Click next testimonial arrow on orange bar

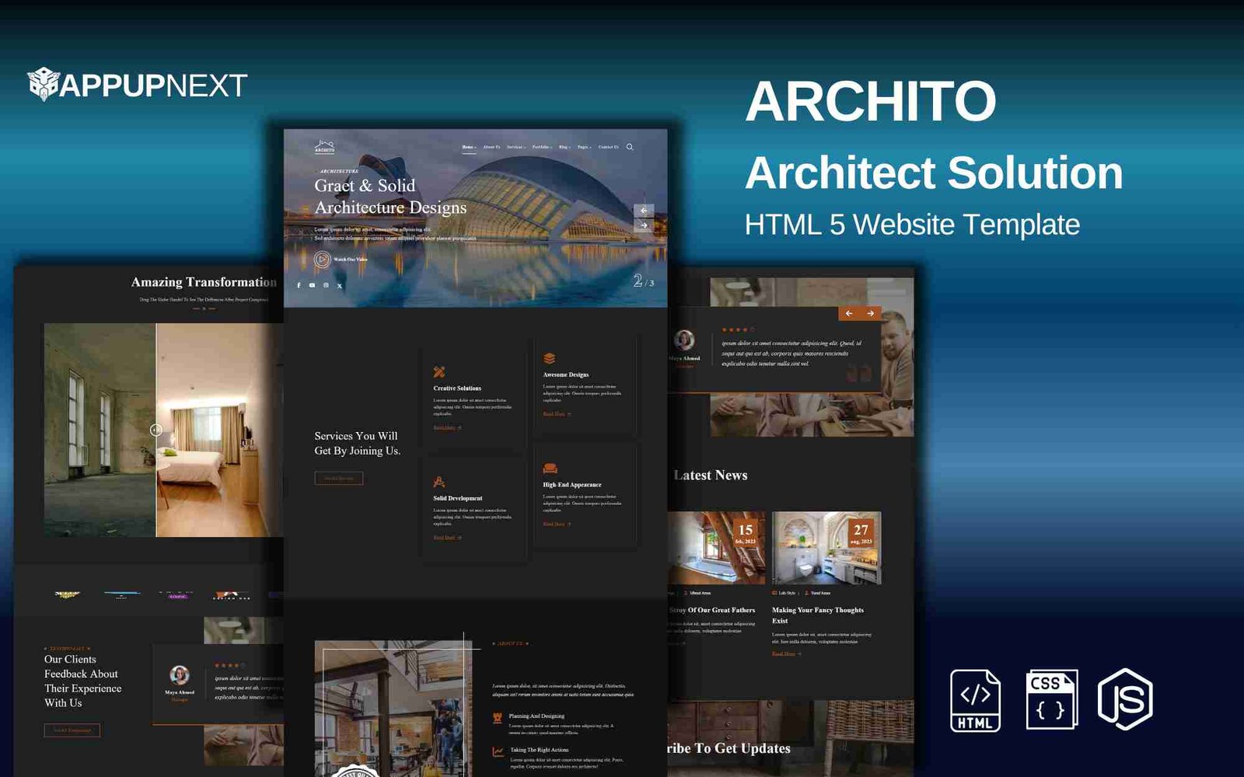click(x=871, y=313)
